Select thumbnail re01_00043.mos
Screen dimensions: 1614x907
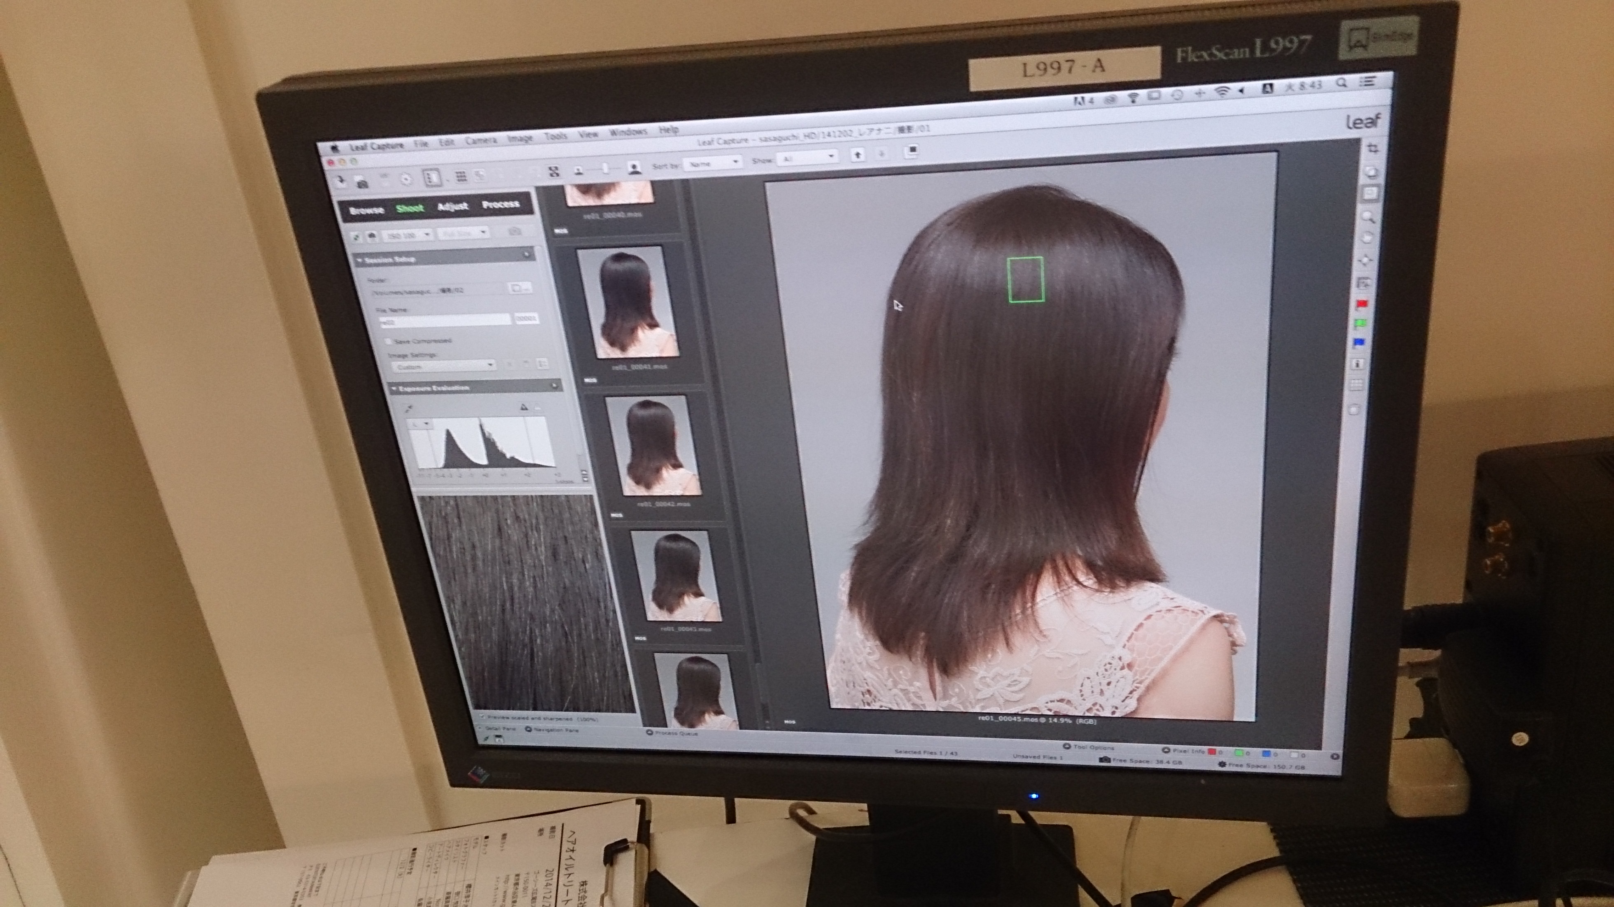pos(676,576)
